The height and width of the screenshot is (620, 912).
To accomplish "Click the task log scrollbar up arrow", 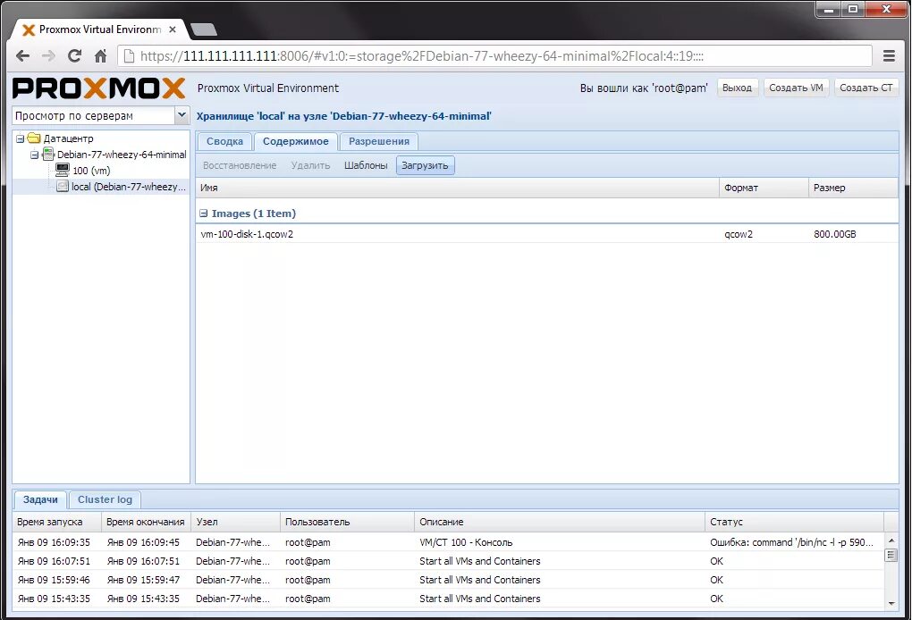I will [x=891, y=541].
